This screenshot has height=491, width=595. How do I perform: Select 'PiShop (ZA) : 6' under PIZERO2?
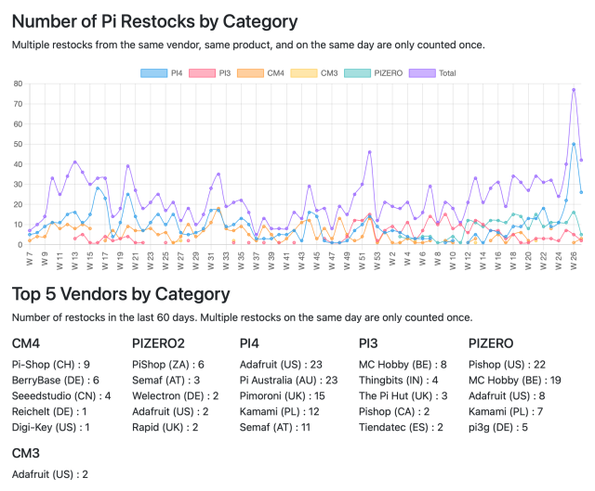pos(168,365)
